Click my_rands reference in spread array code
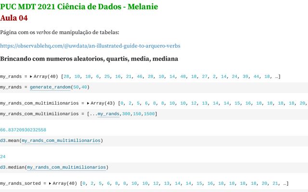Image resolution: width=308 pixels, height=192 pixels. [108, 114]
